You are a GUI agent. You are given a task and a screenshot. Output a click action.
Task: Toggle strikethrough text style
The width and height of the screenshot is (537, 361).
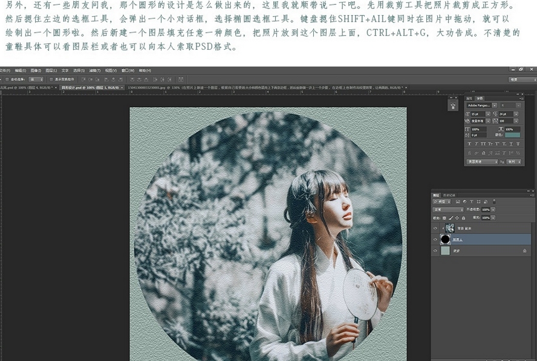pos(518,144)
